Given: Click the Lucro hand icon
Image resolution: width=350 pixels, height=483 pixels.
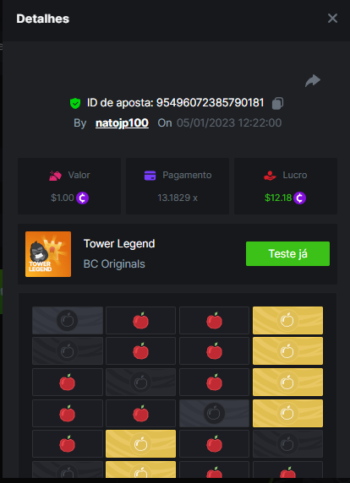Looking at the screenshot, I should click(270, 176).
